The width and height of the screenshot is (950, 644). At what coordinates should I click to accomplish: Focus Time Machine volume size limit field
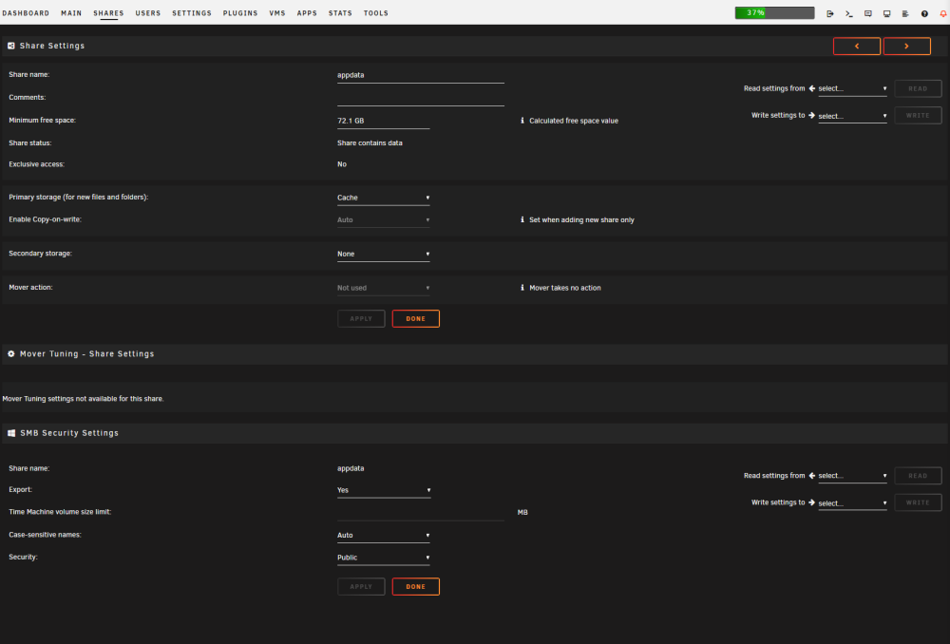pyautogui.click(x=421, y=513)
